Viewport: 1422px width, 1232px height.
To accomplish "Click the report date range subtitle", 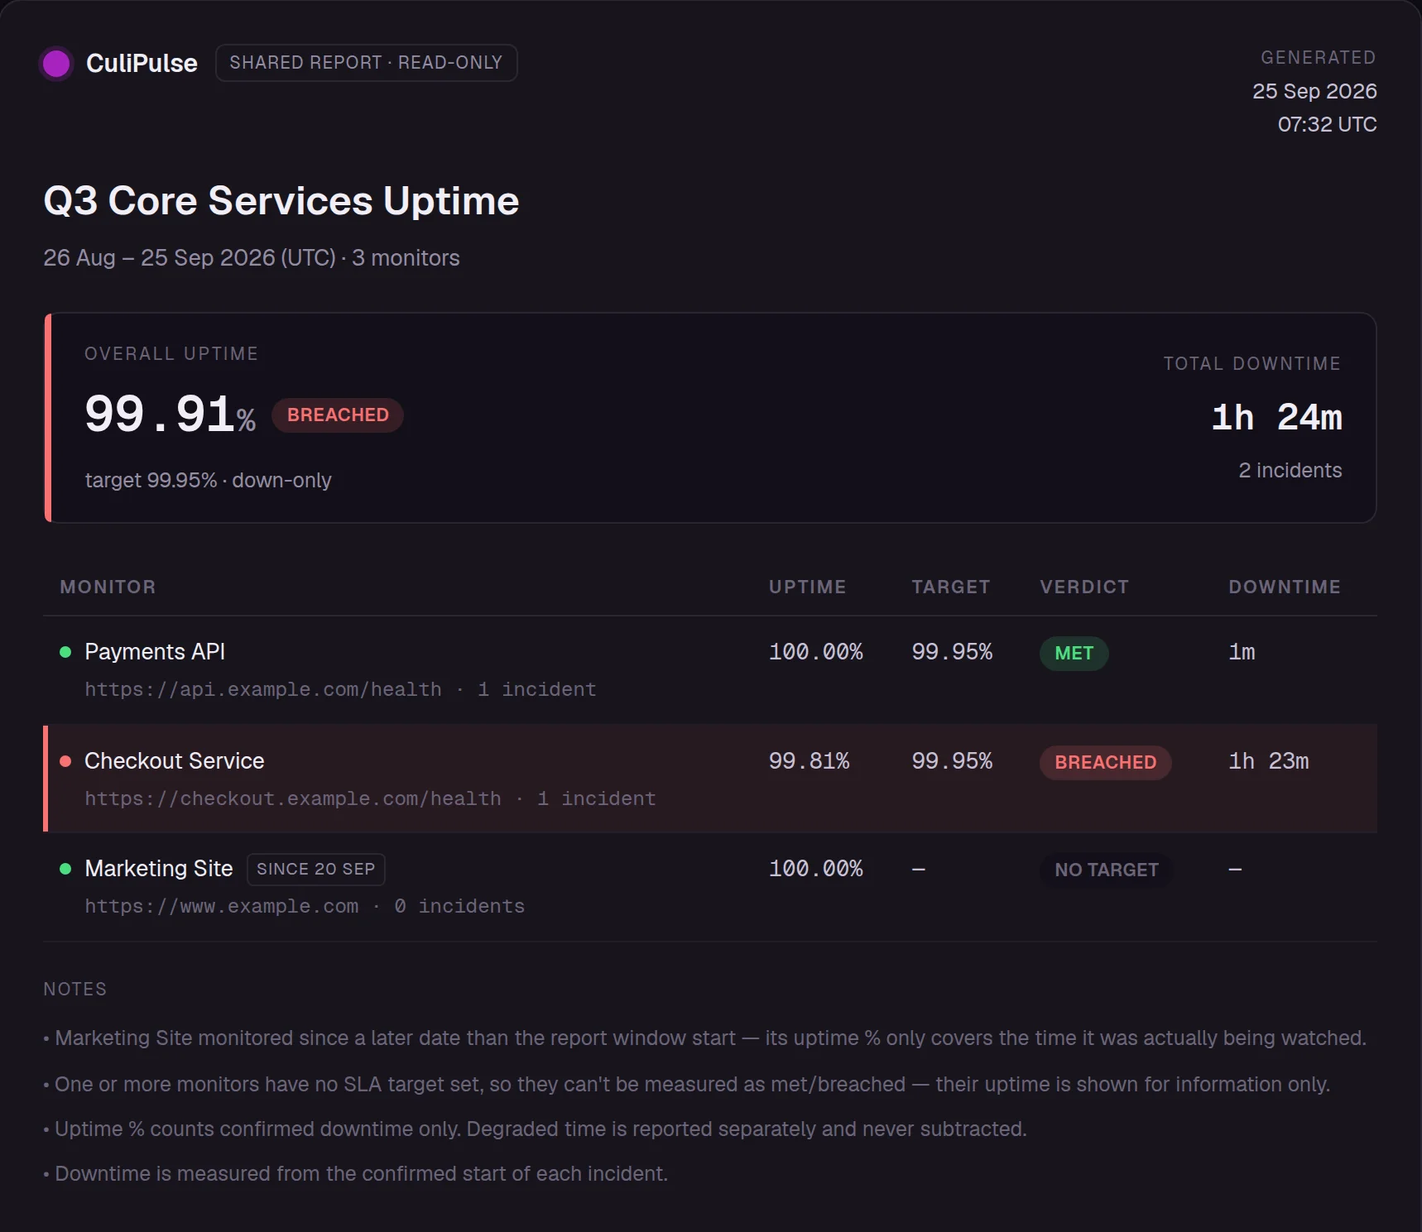I will tap(252, 258).
